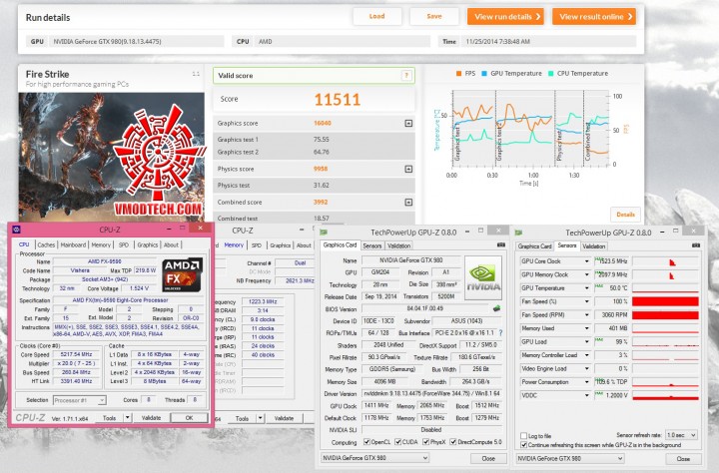This screenshot has width=719, height=473.
Task: Click the blue GPU Temperature legend swatch
Action: pyautogui.click(x=484, y=73)
